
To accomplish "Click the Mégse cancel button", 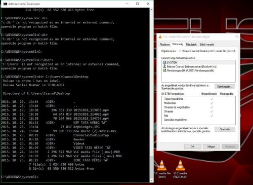I will click(211, 146).
